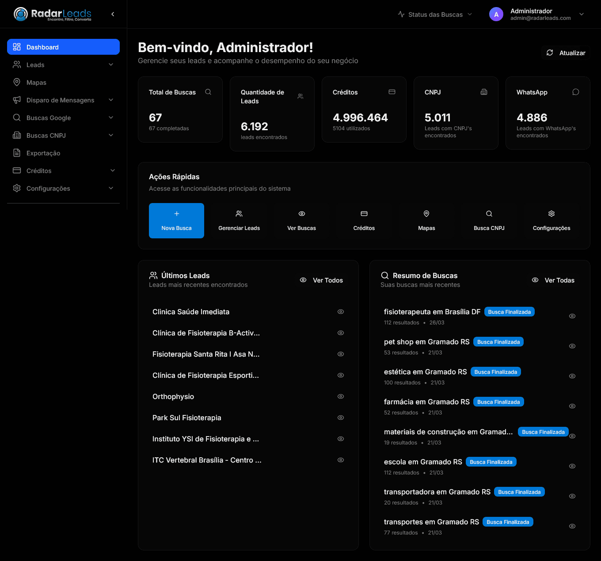Expand Disparo de Mensagens submenu chevron
The width and height of the screenshot is (601, 561).
tap(111, 100)
